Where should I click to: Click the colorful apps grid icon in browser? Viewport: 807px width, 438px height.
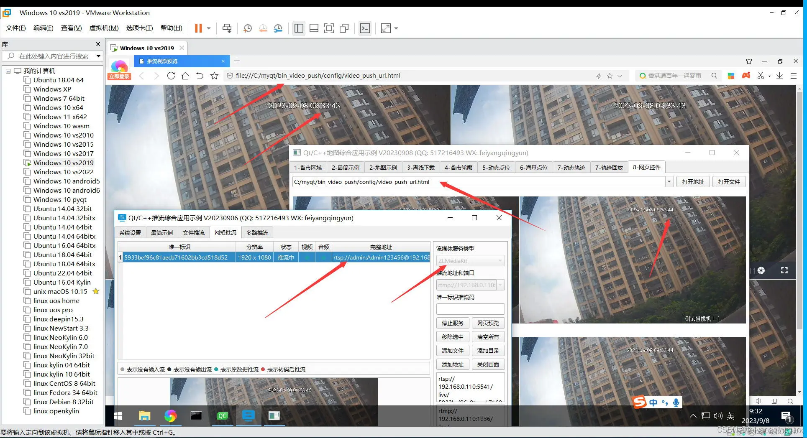click(x=731, y=76)
